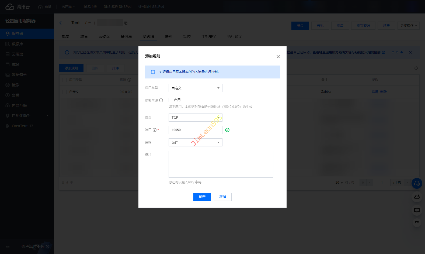Open the 快照 tab
This screenshot has height=254, width=425.
point(168,36)
